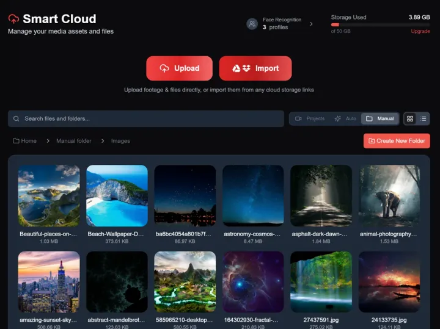
Task: Click the Google Drive icon in Import
Action: coord(237,68)
